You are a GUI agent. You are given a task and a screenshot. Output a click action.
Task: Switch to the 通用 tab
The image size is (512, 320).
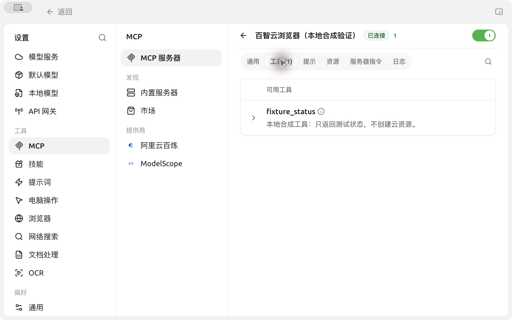[x=253, y=62]
